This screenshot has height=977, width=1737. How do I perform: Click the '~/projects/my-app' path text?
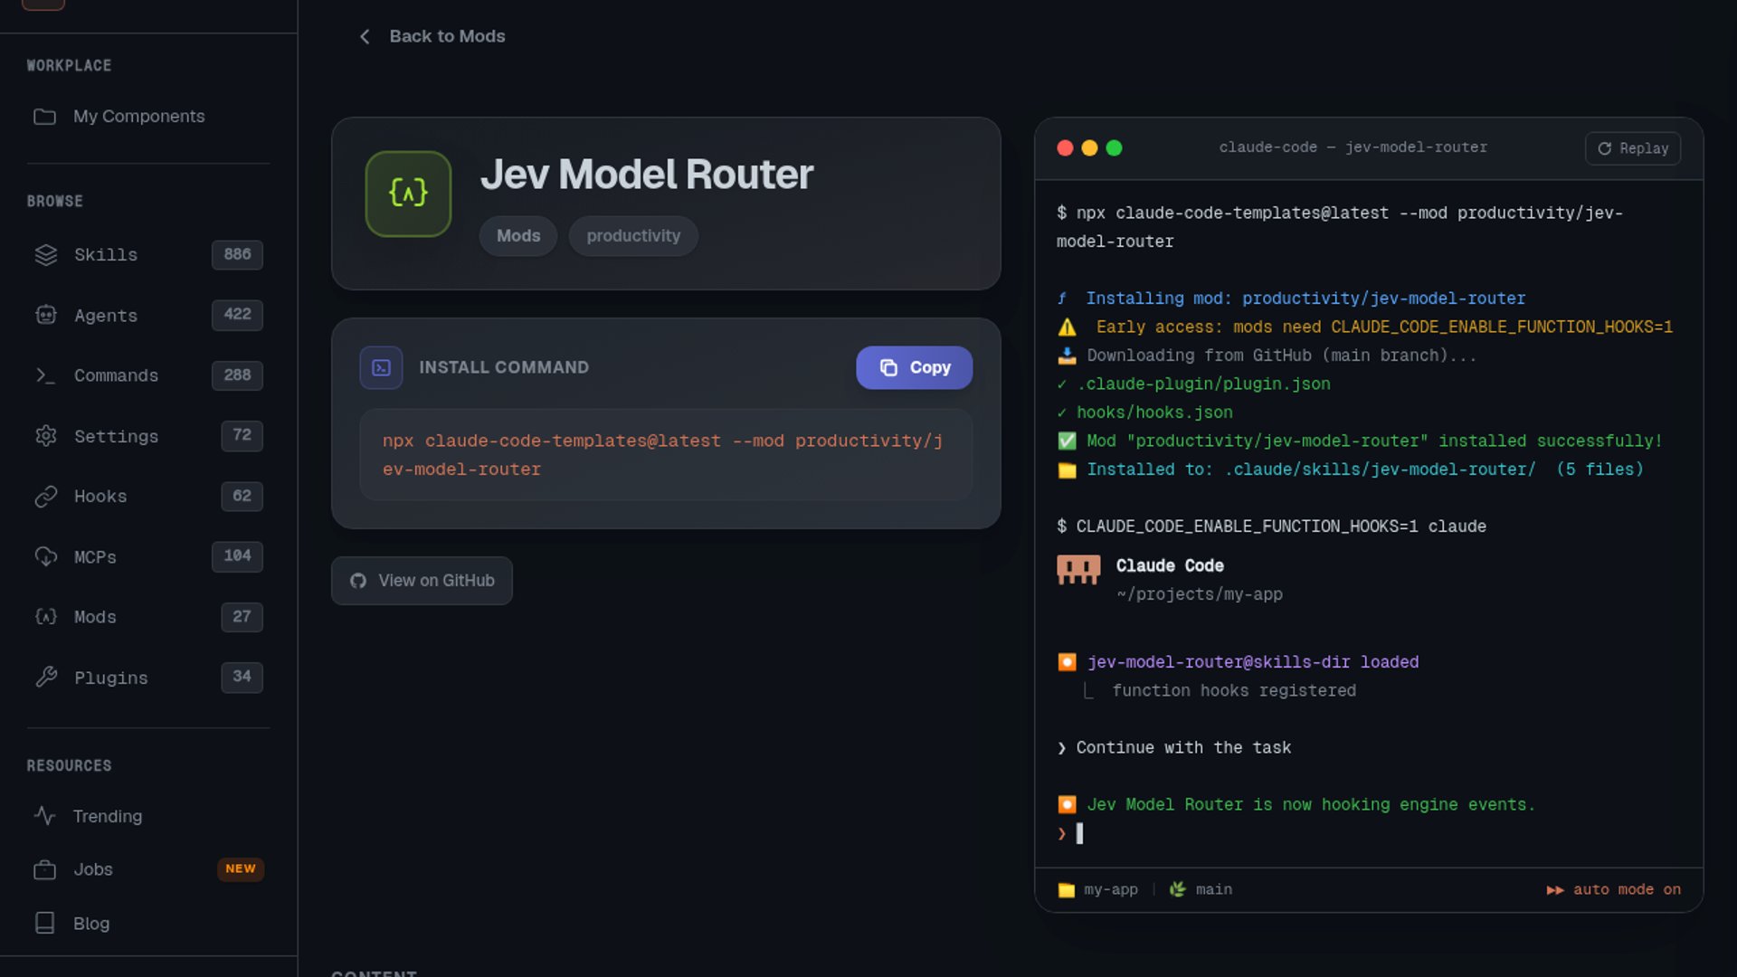(x=1199, y=594)
